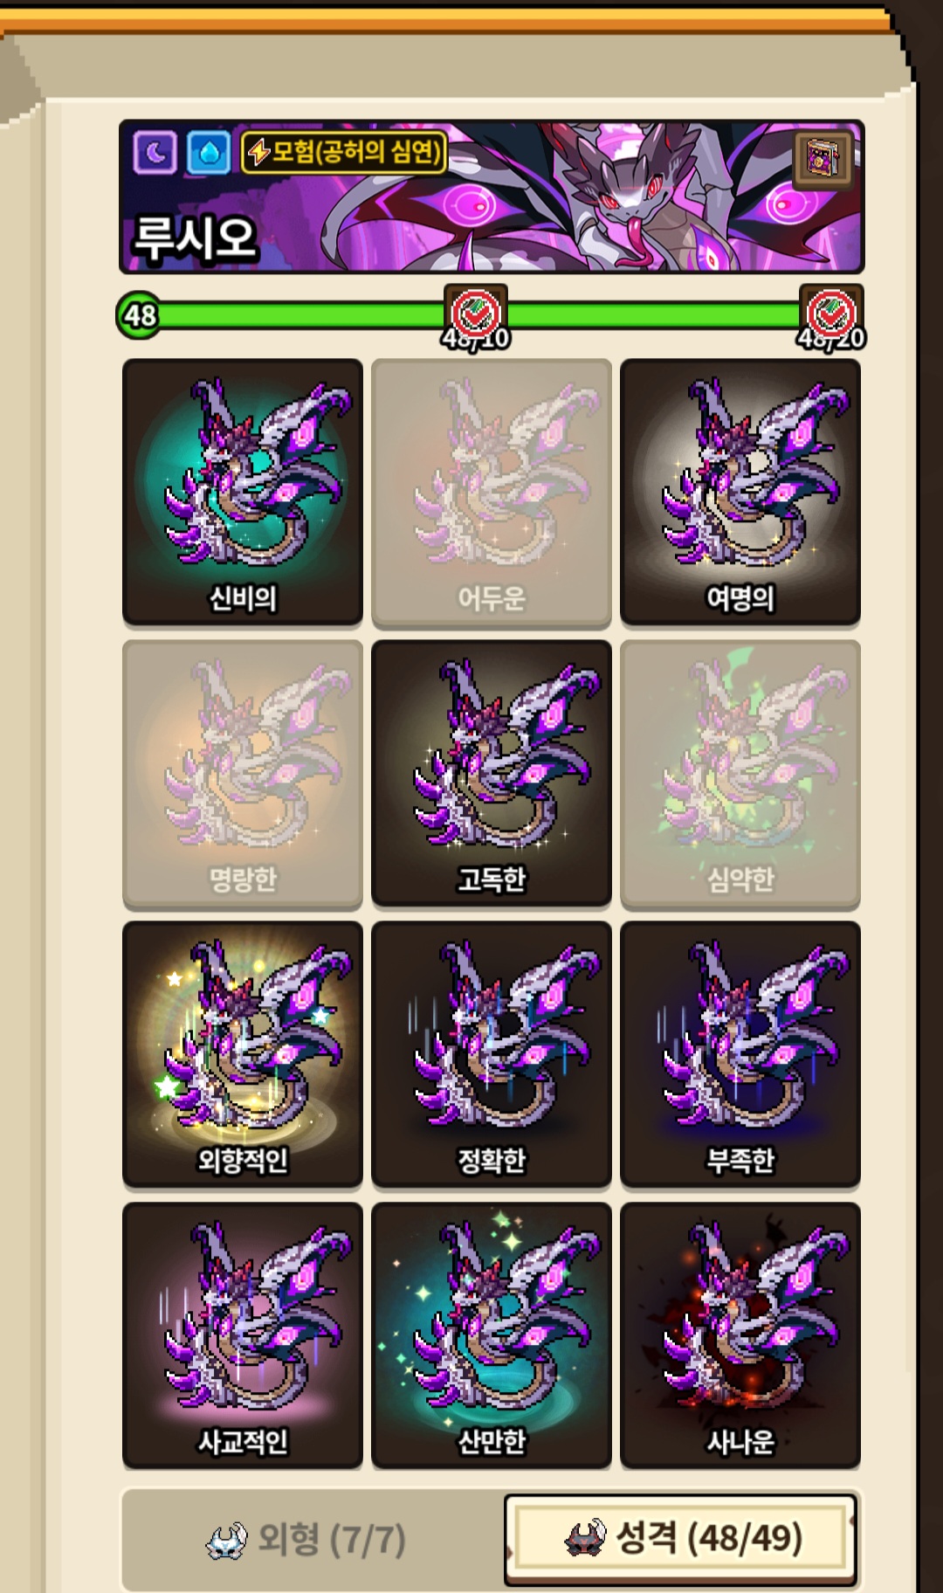Open the book icon in banner corner
Screen dimensions: 943x1593
click(823, 159)
